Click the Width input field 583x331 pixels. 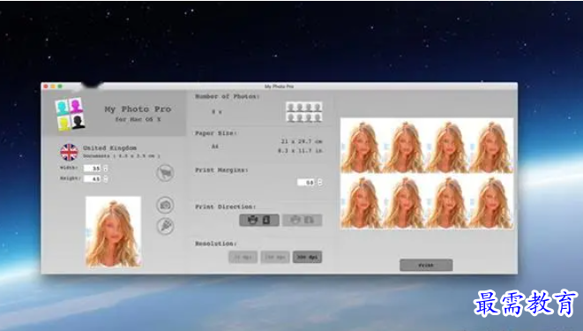pyautogui.click(x=93, y=169)
